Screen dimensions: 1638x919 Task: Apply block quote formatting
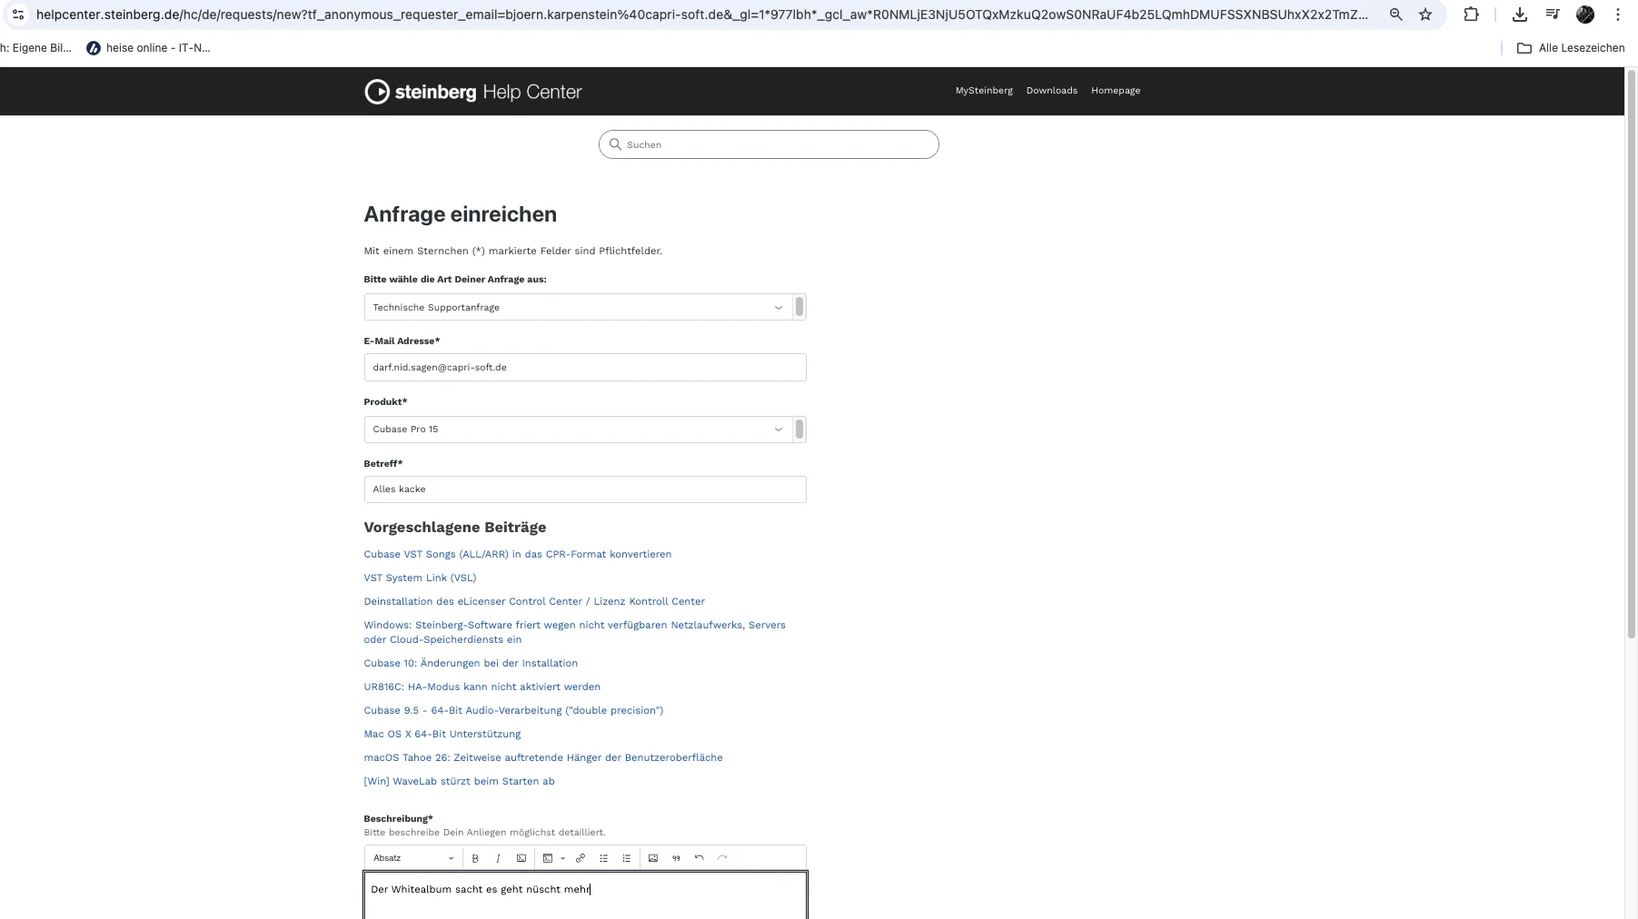click(x=676, y=858)
